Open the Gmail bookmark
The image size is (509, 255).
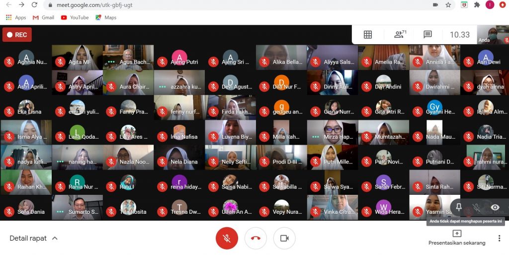43,17
